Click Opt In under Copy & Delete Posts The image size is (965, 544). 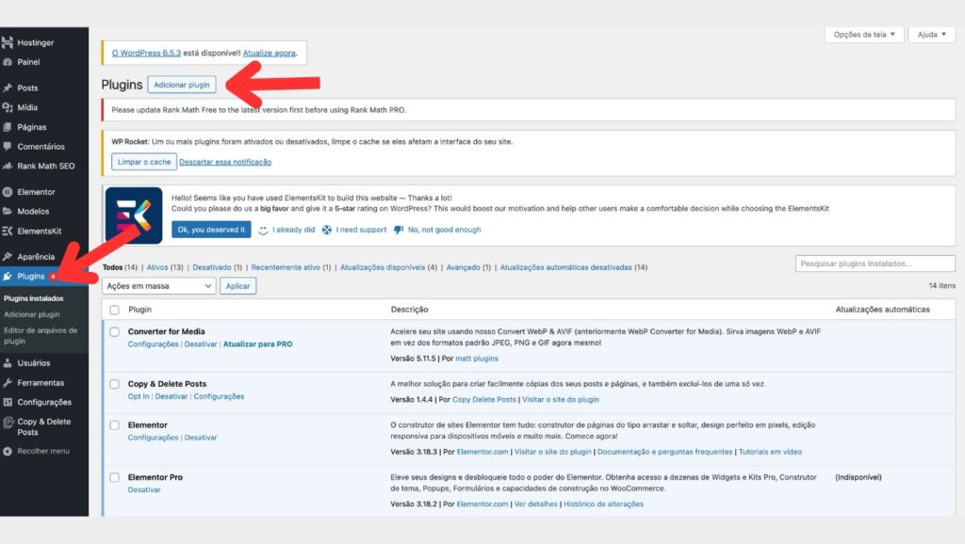click(139, 396)
